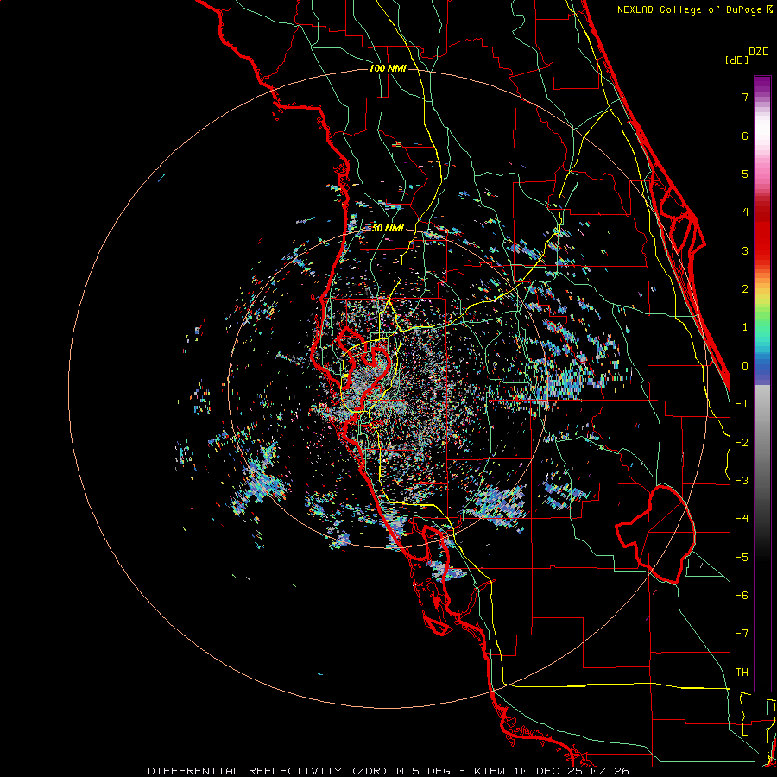The width and height of the screenshot is (777, 777).
Task: Click the DZD product label
Action: 759,52
